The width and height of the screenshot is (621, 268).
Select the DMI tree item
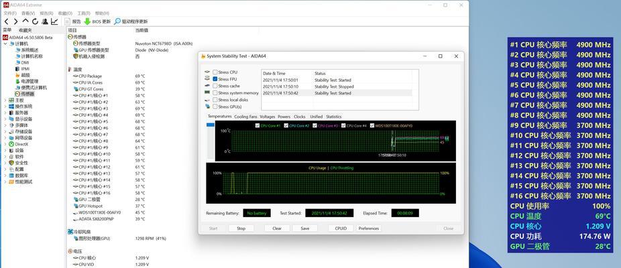[22, 62]
